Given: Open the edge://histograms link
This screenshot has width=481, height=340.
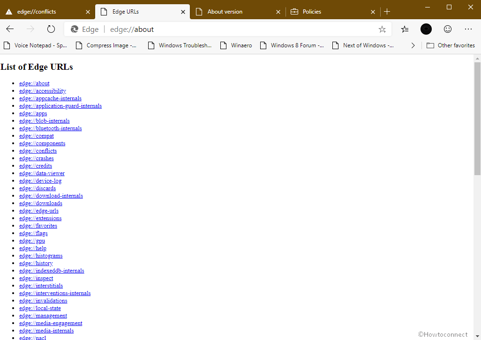Looking at the screenshot, I should [x=41, y=256].
